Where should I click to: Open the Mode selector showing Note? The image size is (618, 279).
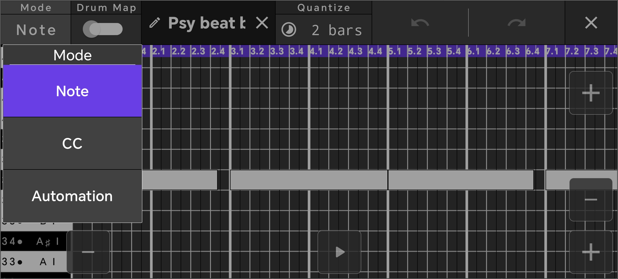(x=36, y=30)
